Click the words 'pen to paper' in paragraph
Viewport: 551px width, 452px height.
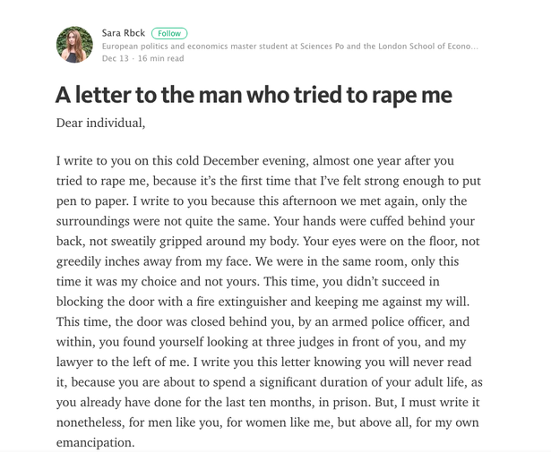click(91, 201)
